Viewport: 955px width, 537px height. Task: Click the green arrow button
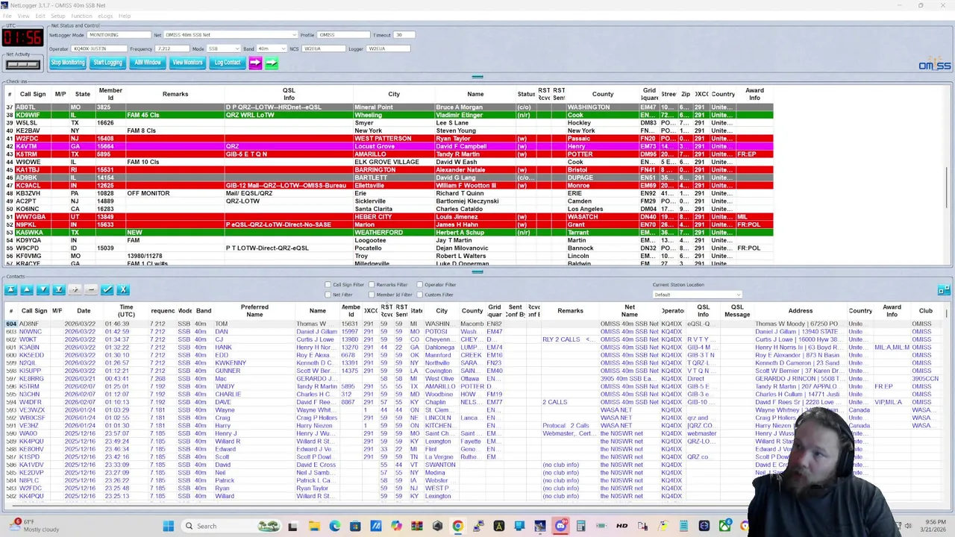tap(272, 63)
